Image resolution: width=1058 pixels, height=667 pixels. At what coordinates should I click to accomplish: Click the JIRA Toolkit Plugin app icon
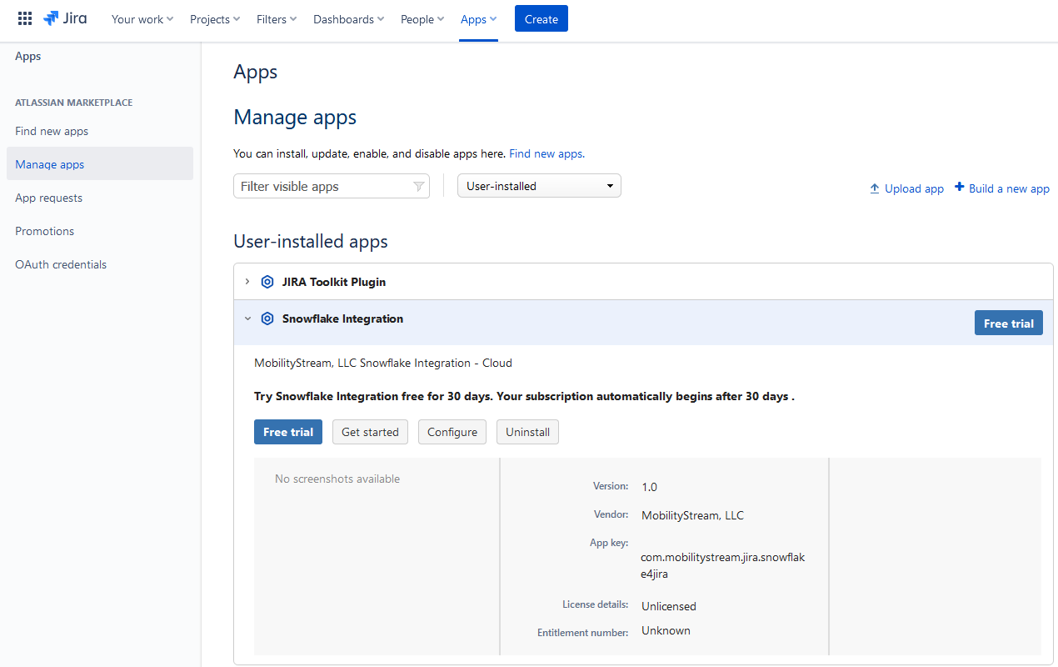(267, 282)
